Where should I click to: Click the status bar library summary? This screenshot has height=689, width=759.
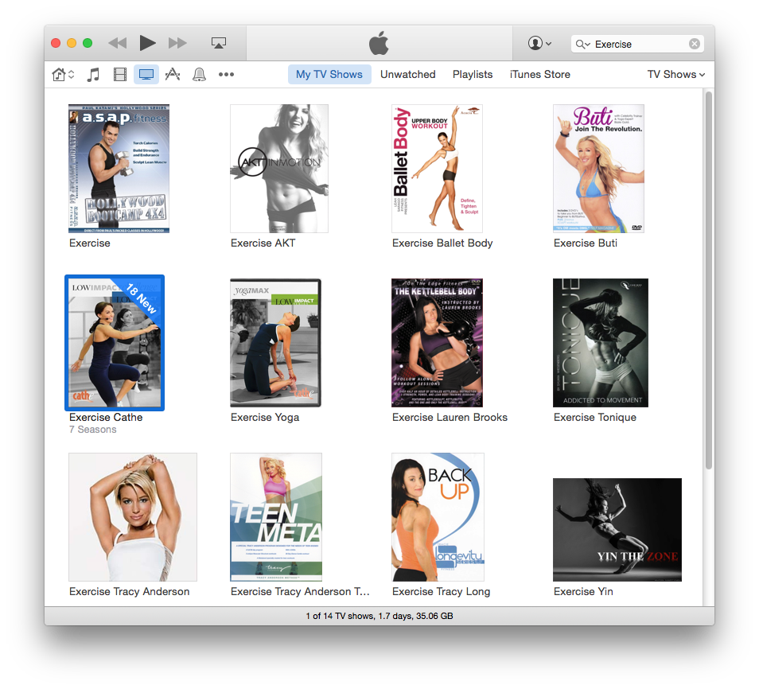379,616
